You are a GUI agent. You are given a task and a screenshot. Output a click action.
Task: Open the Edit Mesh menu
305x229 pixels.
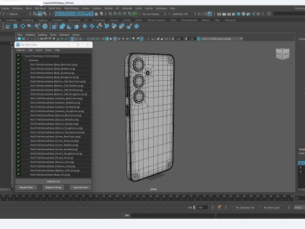(x=40, y=8)
